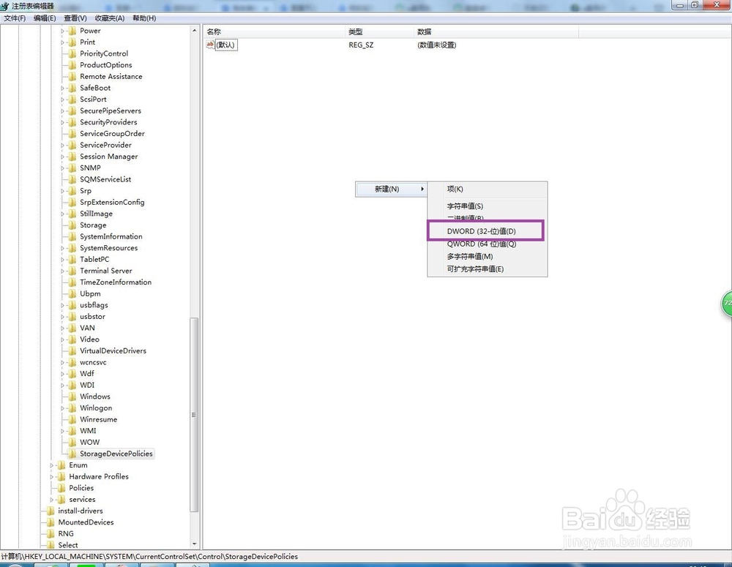This screenshot has width=732, height=567.
Task: Click the registry path in status bar
Action: [x=149, y=556]
